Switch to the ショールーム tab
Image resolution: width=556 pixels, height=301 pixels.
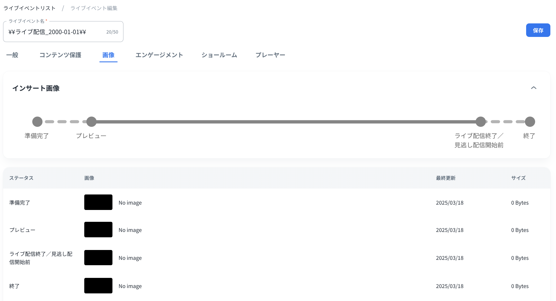click(219, 55)
